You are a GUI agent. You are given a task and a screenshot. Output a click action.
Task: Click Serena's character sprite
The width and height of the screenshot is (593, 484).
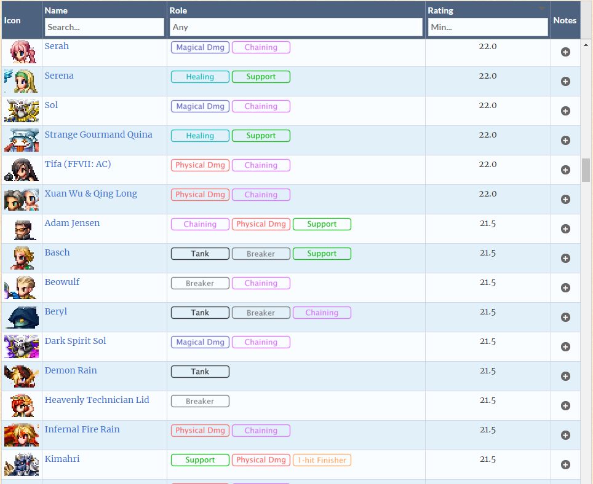(21, 81)
